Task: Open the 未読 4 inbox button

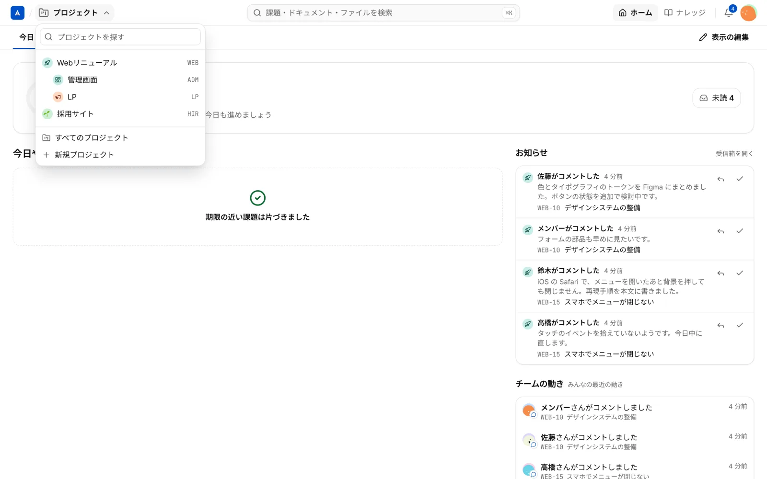Action: pyautogui.click(x=717, y=98)
